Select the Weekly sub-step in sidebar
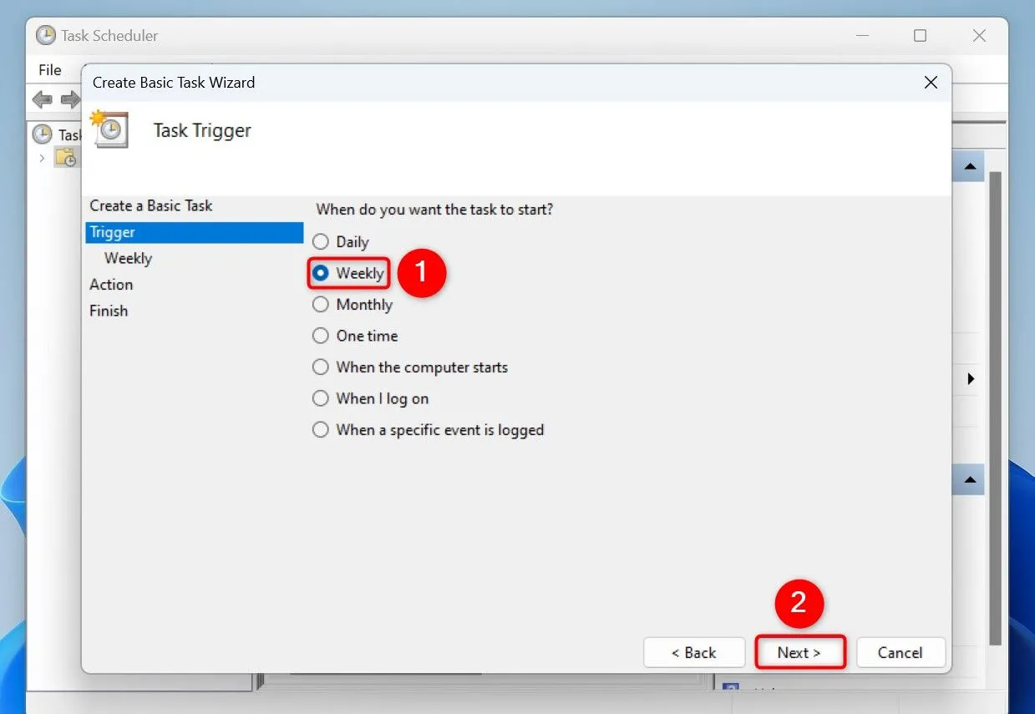 pyautogui.click(x=128, y=258)
